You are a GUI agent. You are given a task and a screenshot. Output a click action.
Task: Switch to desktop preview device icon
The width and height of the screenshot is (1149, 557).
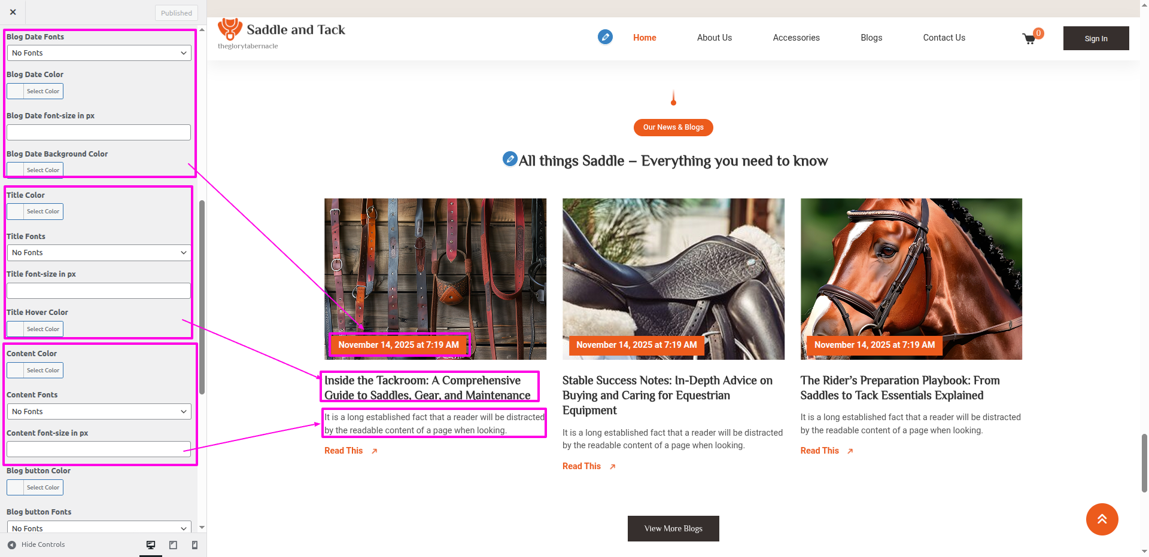151,544
